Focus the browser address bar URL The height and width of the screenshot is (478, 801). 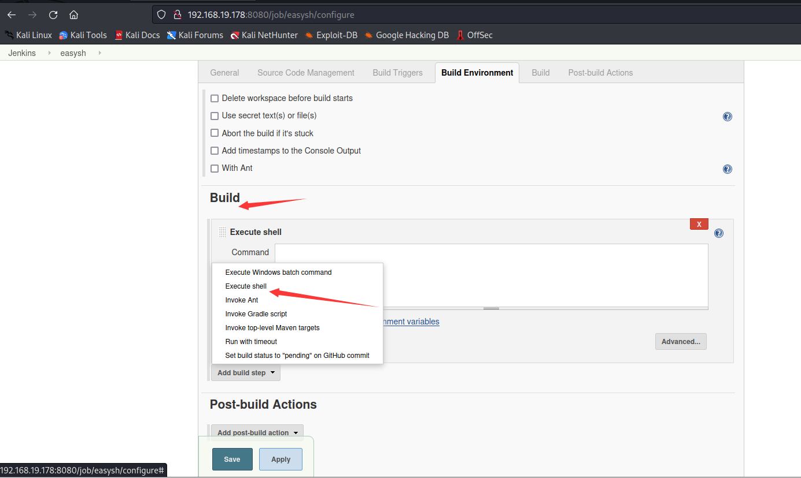[x=271, y=15]
